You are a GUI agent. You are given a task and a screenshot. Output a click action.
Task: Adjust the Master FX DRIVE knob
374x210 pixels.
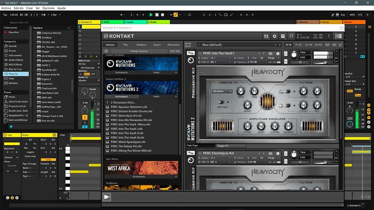(241, 91)
